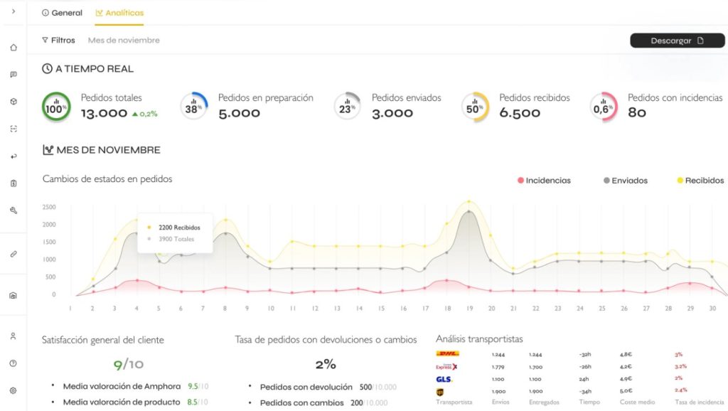Click the Envíos column header

pyautogui.click(x=500, y=402)
